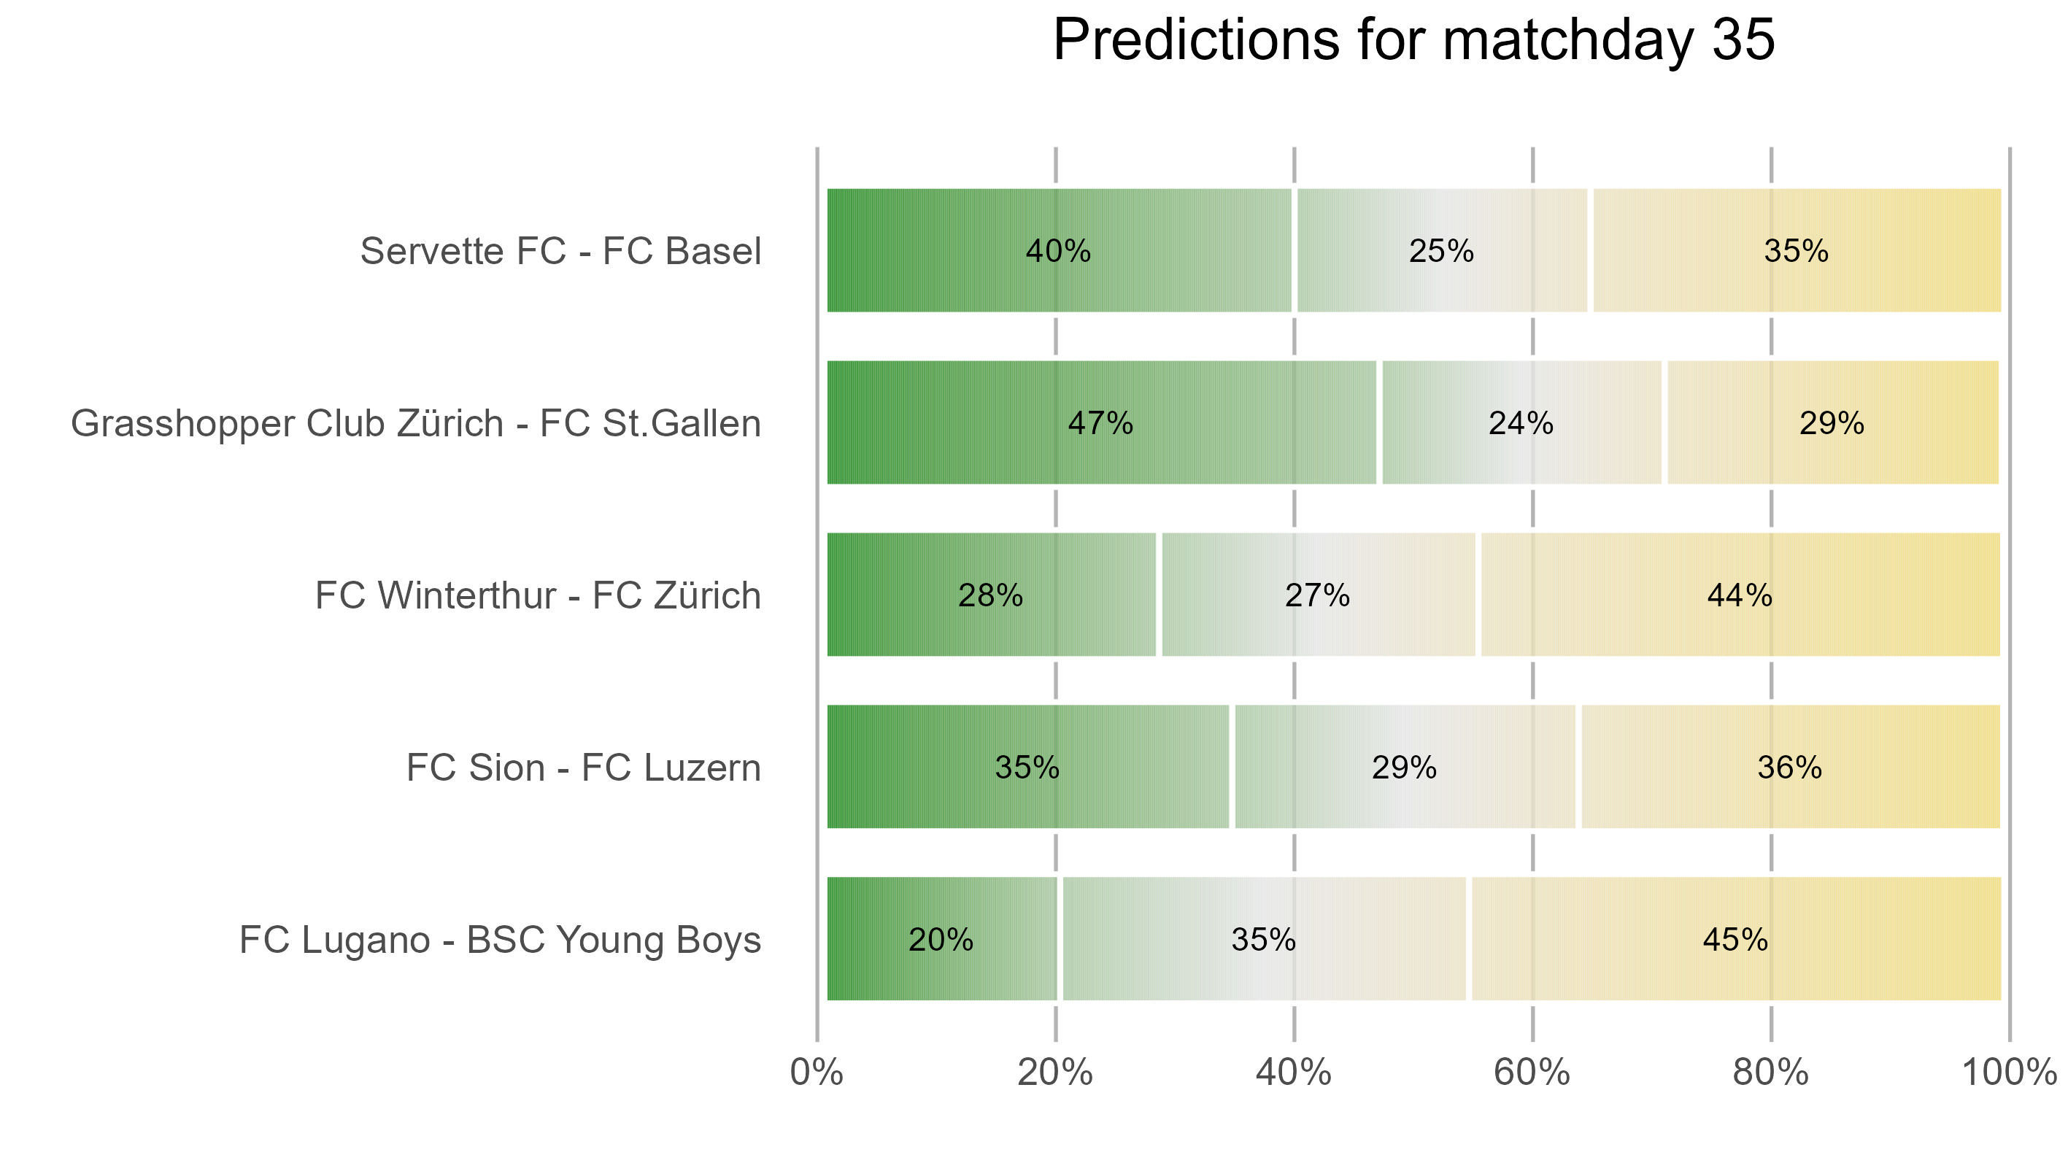2068x1163 pixels.
Task: Click the 40% x-axis tick label
Action: pos(1293,1073)
